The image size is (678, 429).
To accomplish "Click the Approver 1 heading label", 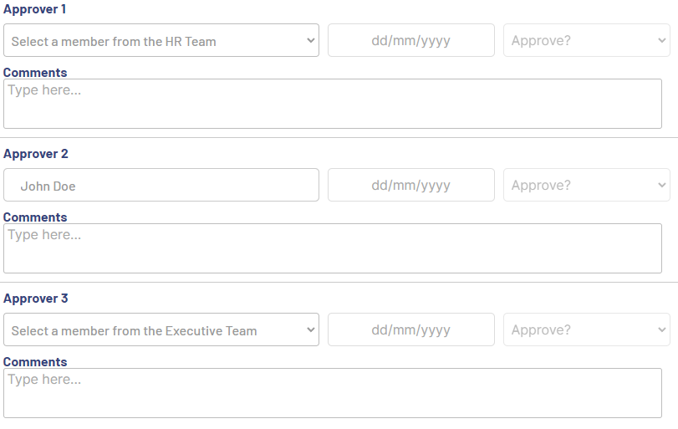I will 35,9.
